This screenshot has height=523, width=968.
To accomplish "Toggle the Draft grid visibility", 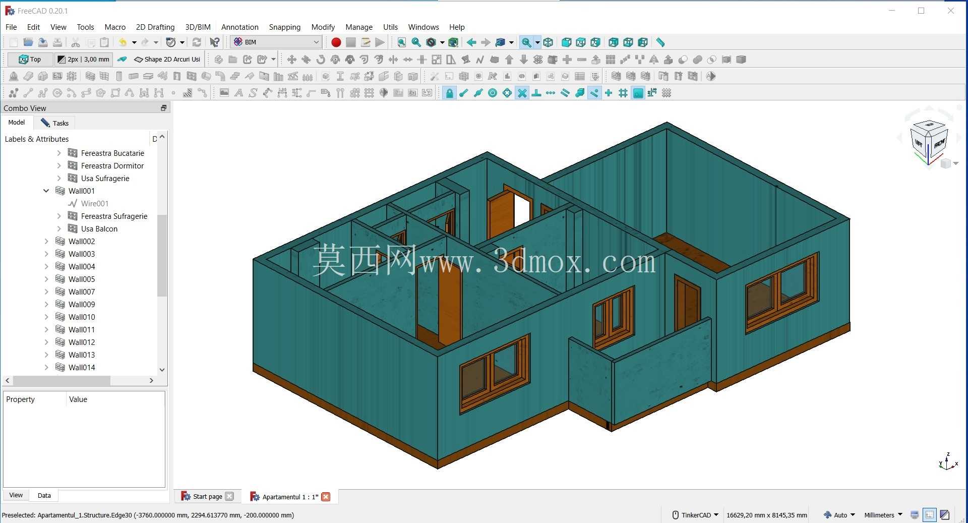I will [x=667, y=93].
